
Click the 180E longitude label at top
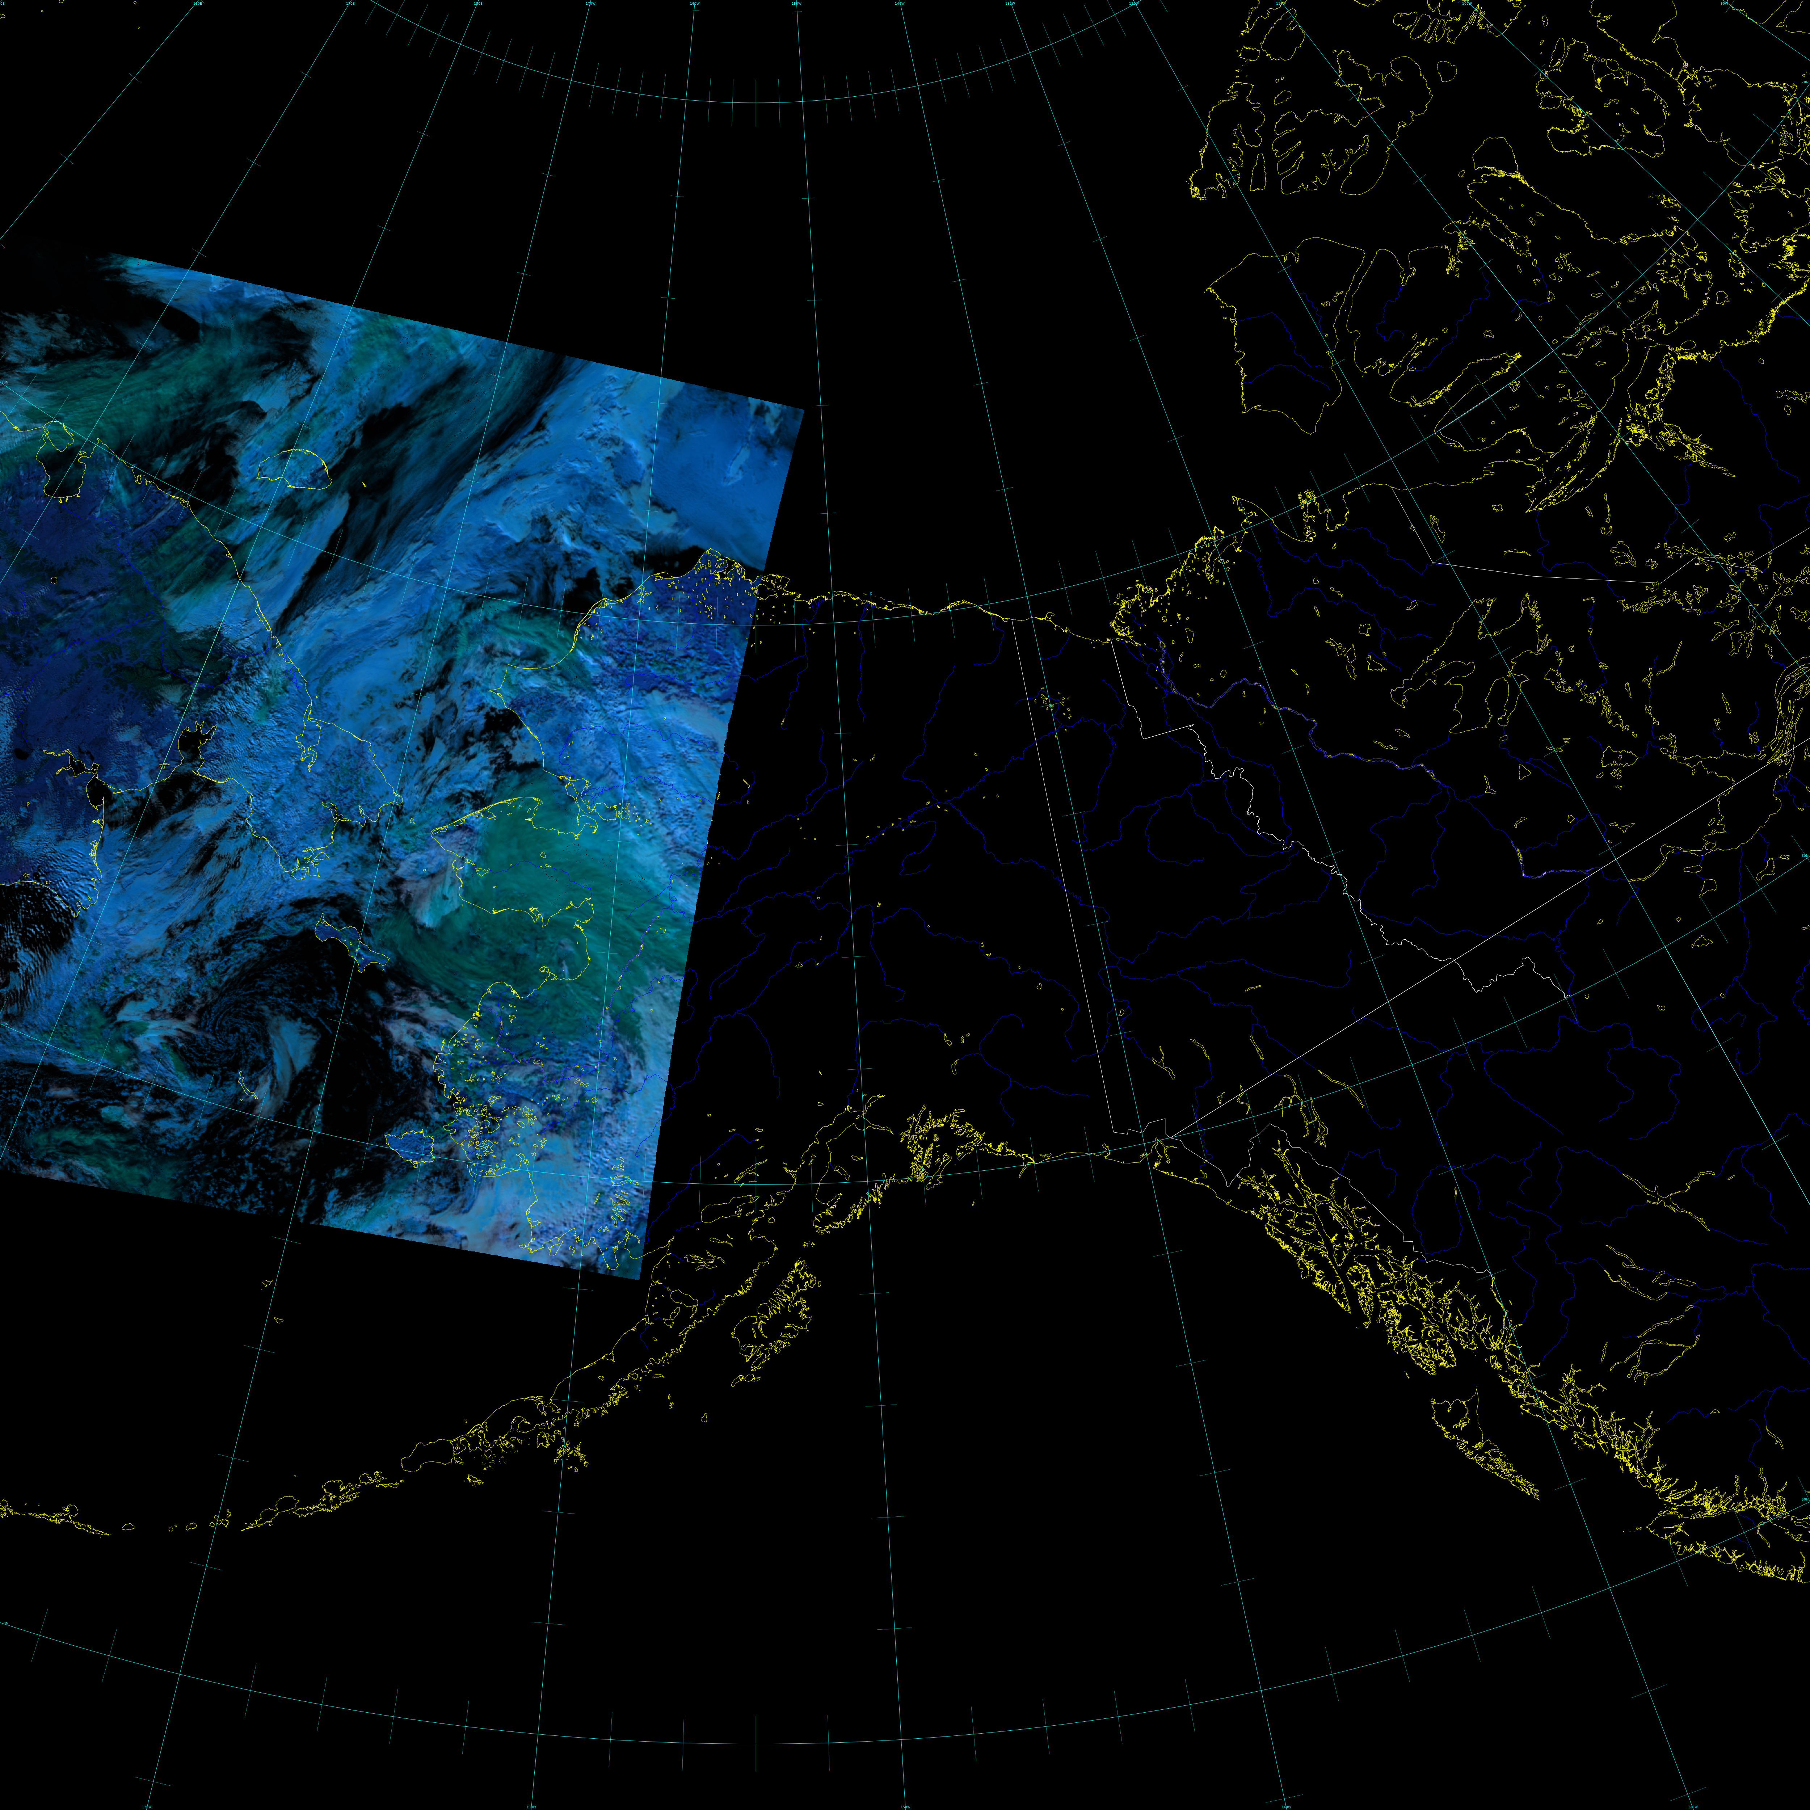coord(478,4)
